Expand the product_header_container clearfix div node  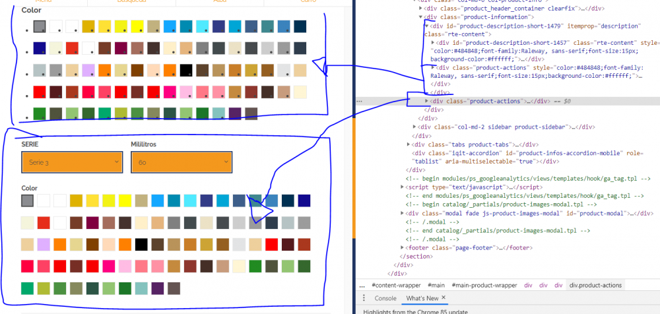[421, 8]
